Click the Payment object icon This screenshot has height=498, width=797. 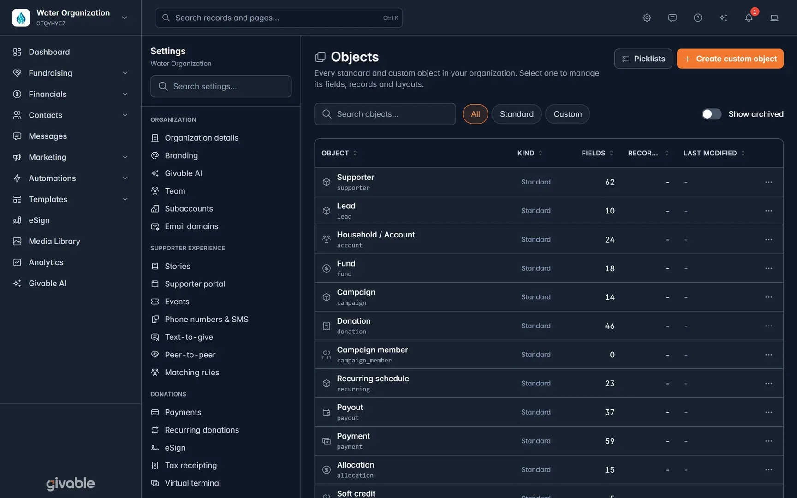327,441
